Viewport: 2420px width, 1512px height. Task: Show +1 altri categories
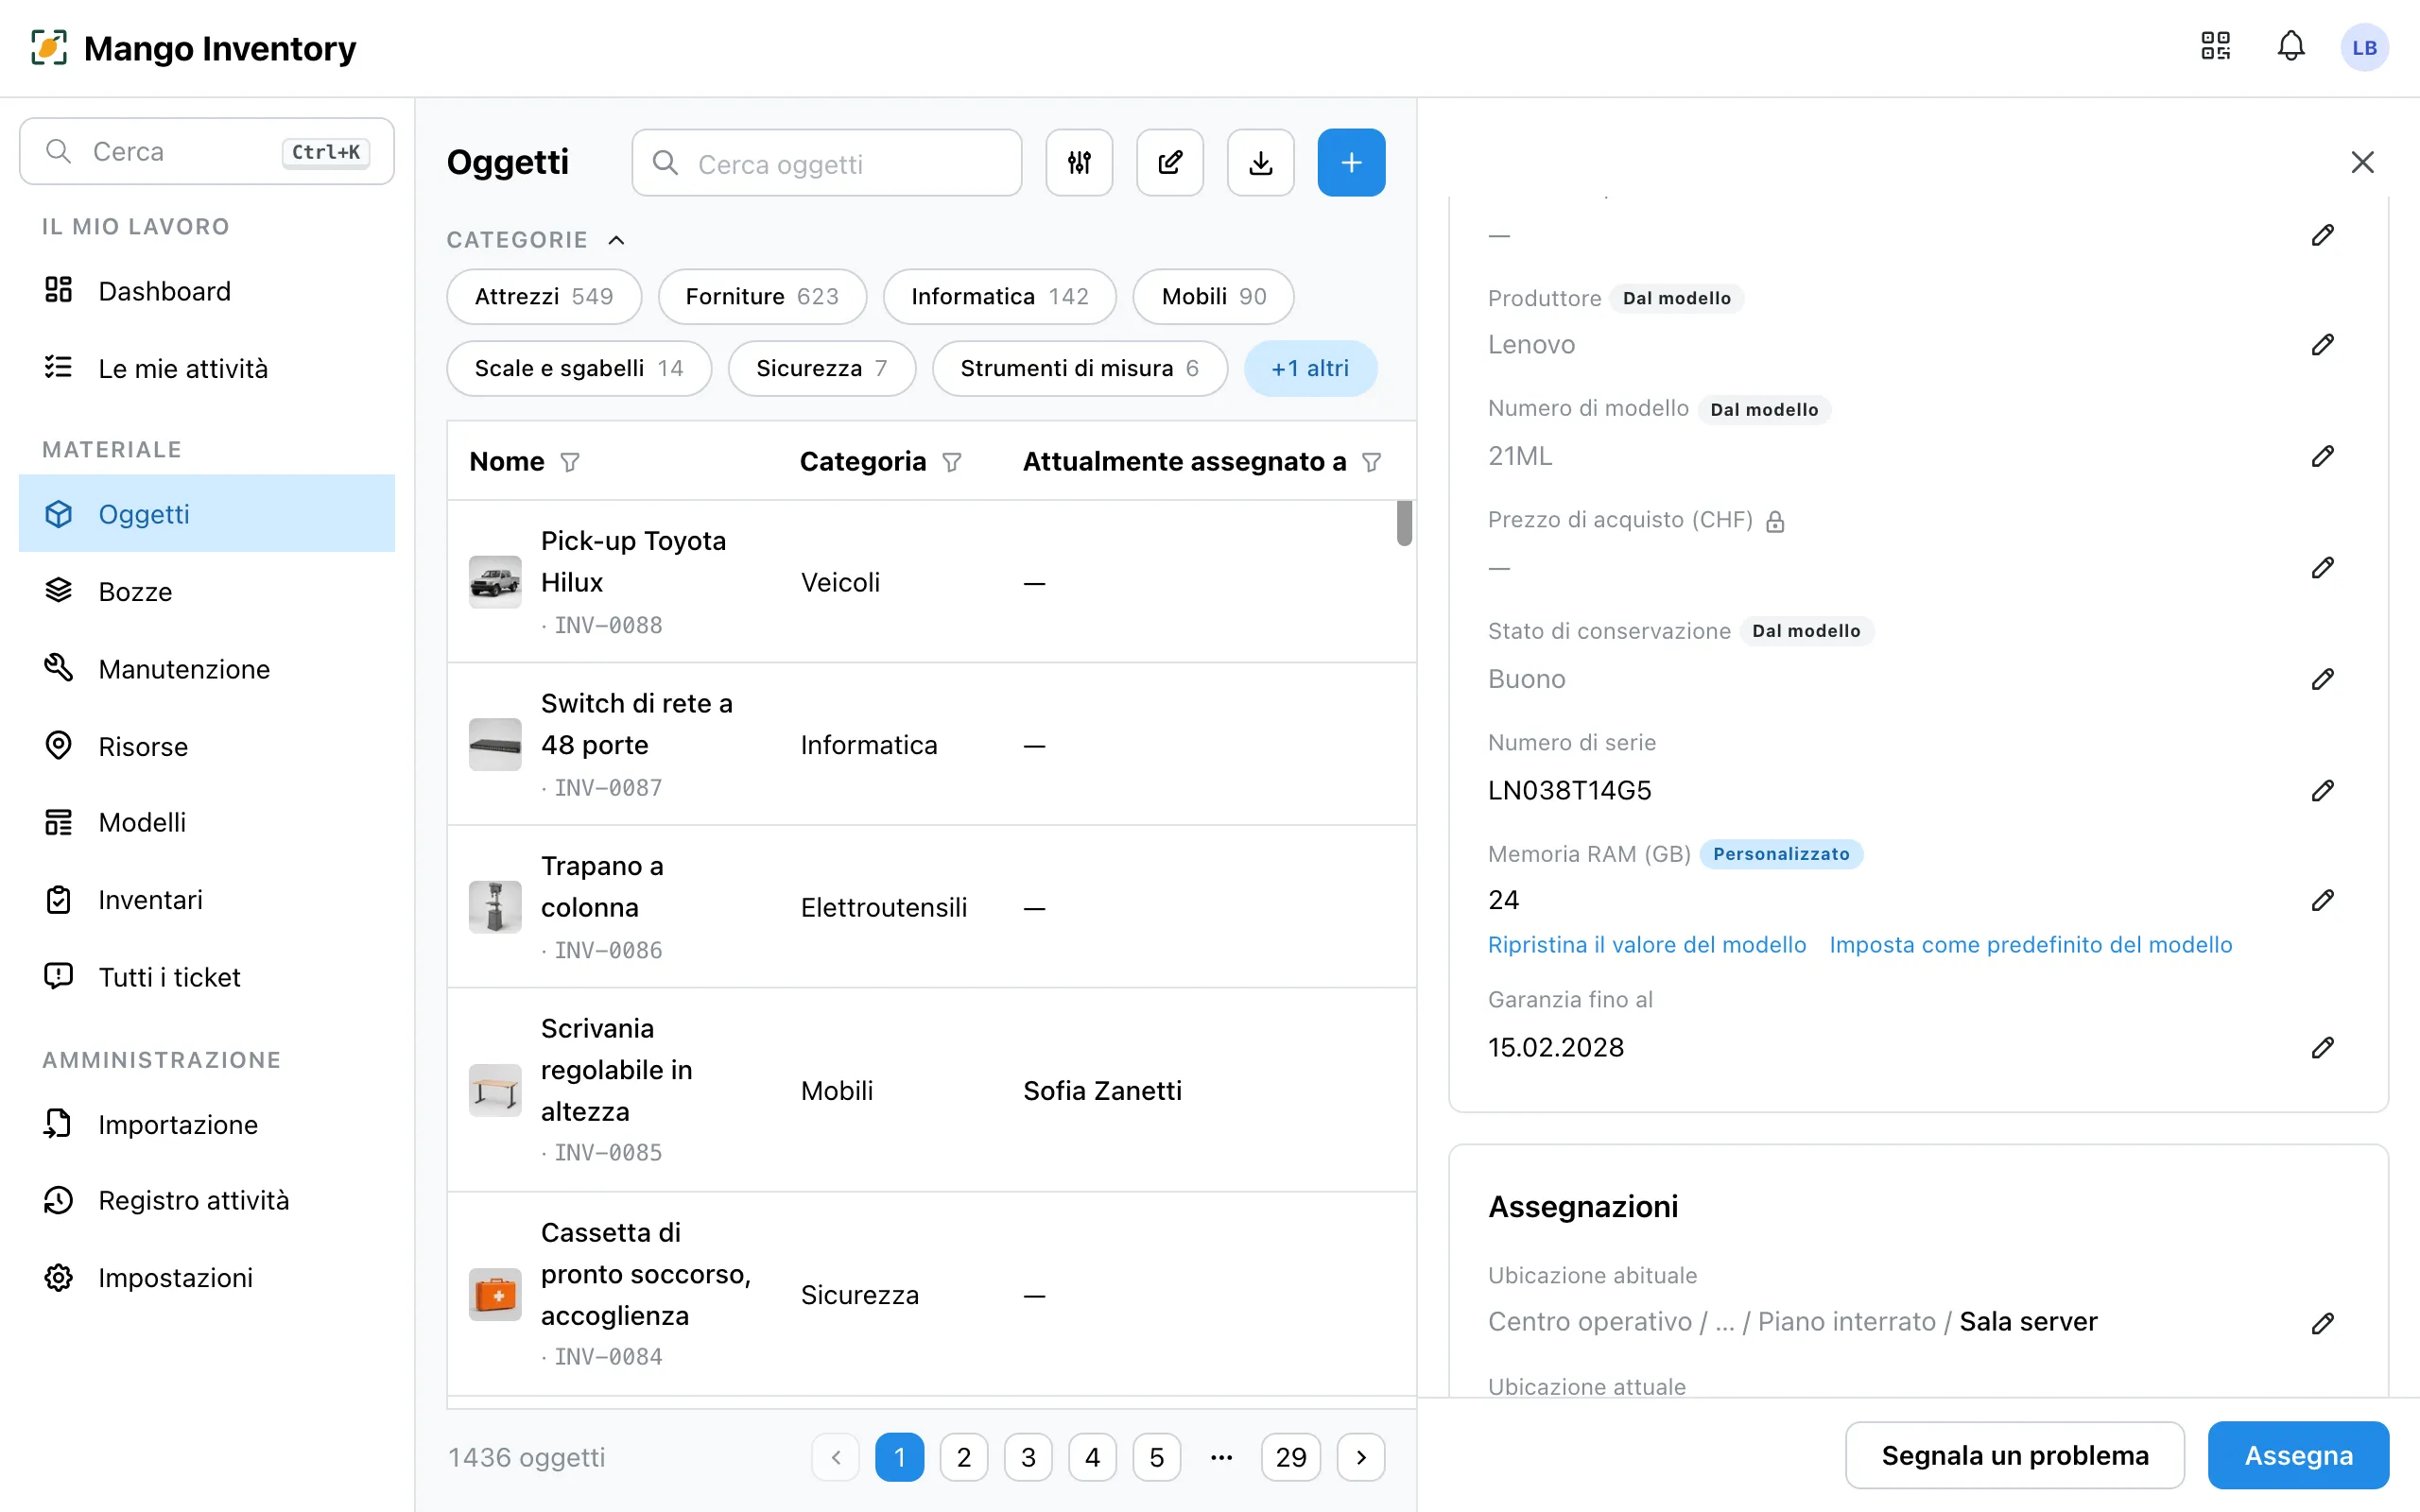(1310, 368)
